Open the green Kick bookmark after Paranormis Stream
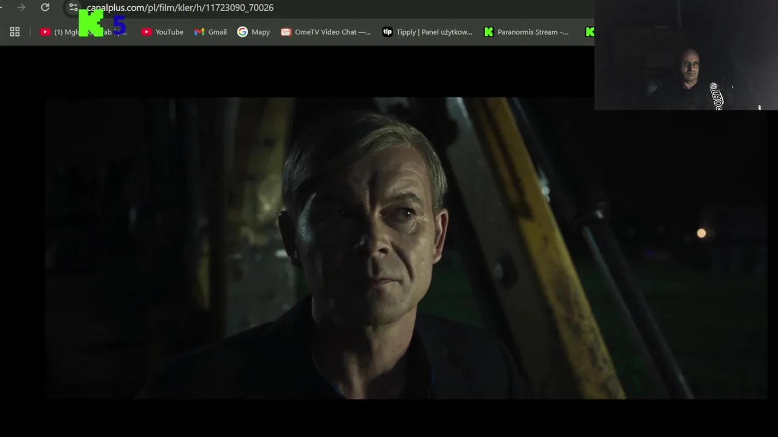This screenshot has height=437, width=778. point(589,32)
